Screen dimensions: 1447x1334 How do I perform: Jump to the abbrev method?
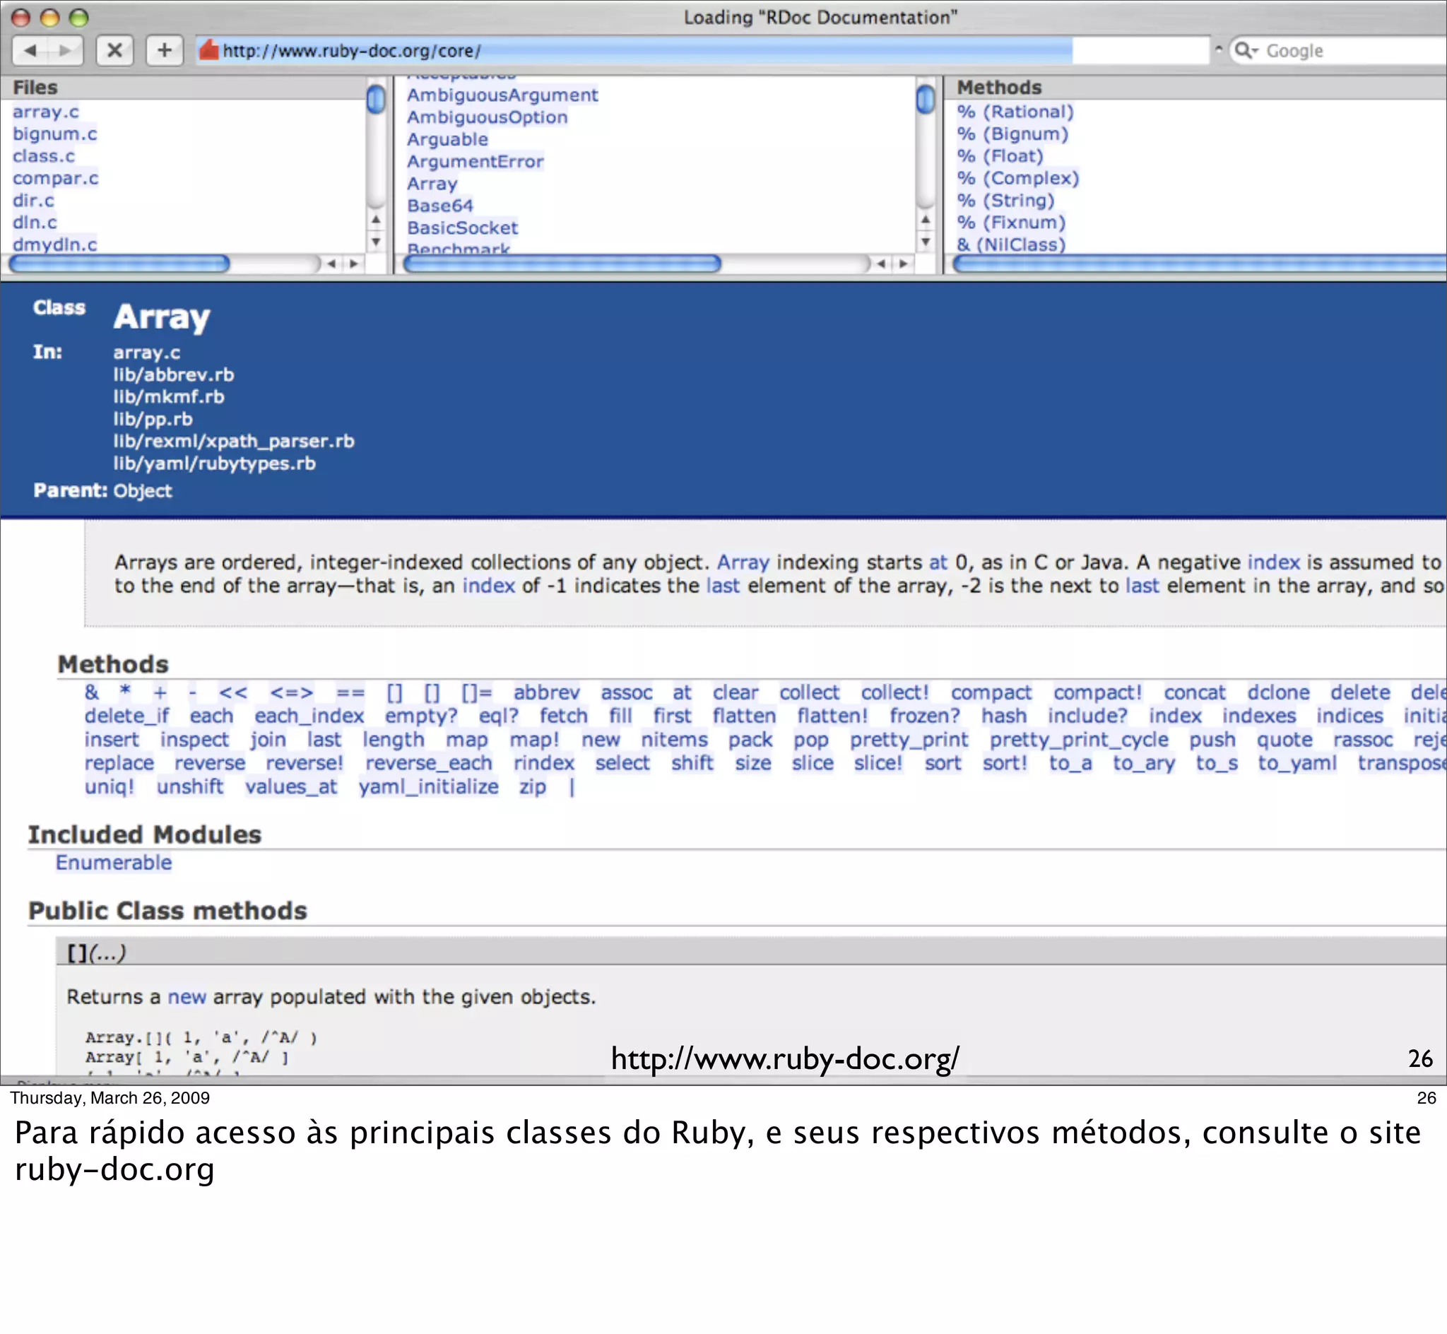coord(546,693)
